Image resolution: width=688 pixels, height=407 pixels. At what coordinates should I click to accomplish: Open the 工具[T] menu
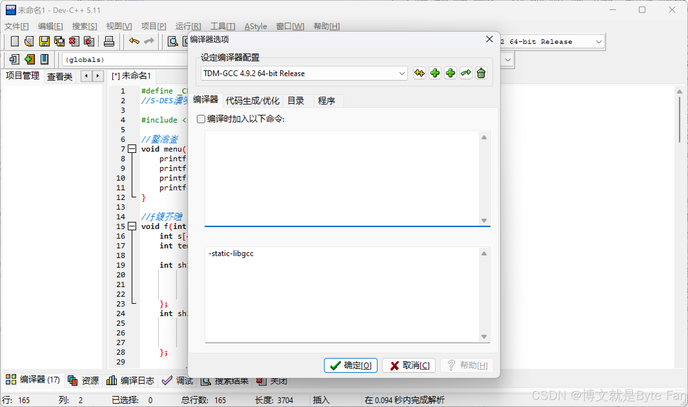pos(222,26)
